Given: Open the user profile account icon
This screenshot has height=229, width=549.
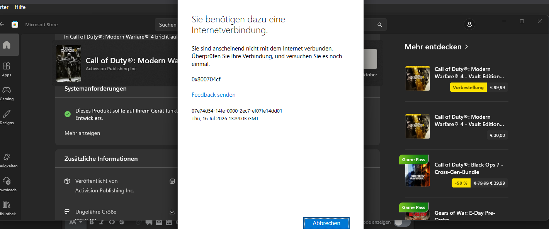Looking at the screenshot, I should click(469, 24).
